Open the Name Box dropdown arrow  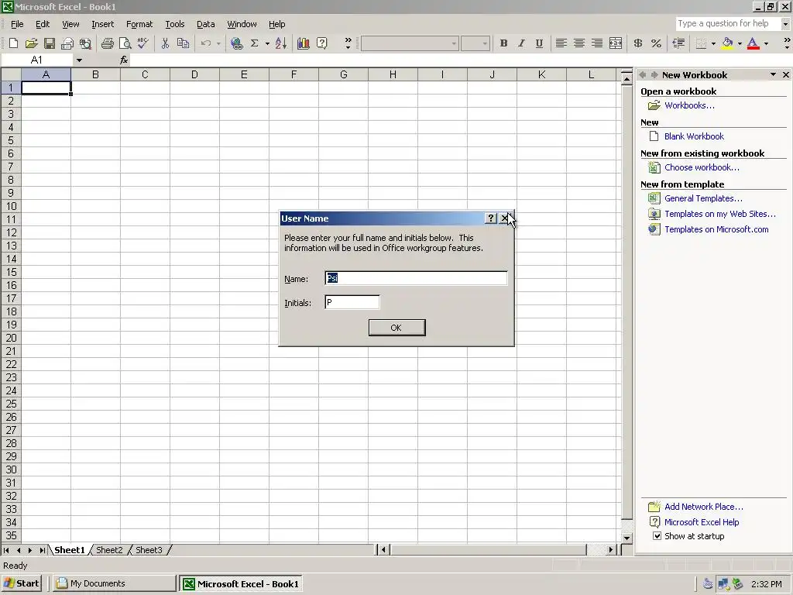coord(80,60)
